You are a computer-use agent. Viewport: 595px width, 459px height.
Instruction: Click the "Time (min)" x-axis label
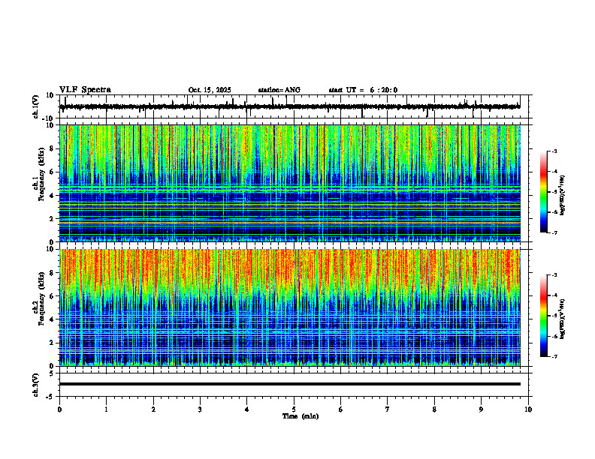point(301,416)
